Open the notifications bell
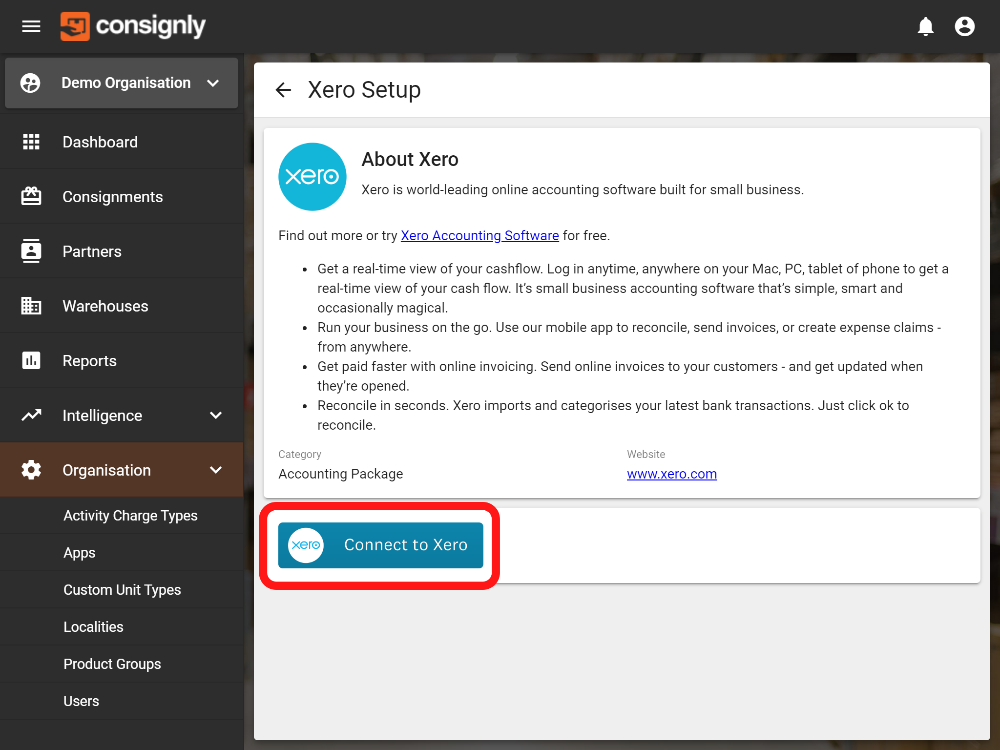Viewport: 1000px width, 750px height. pos(925,26)
